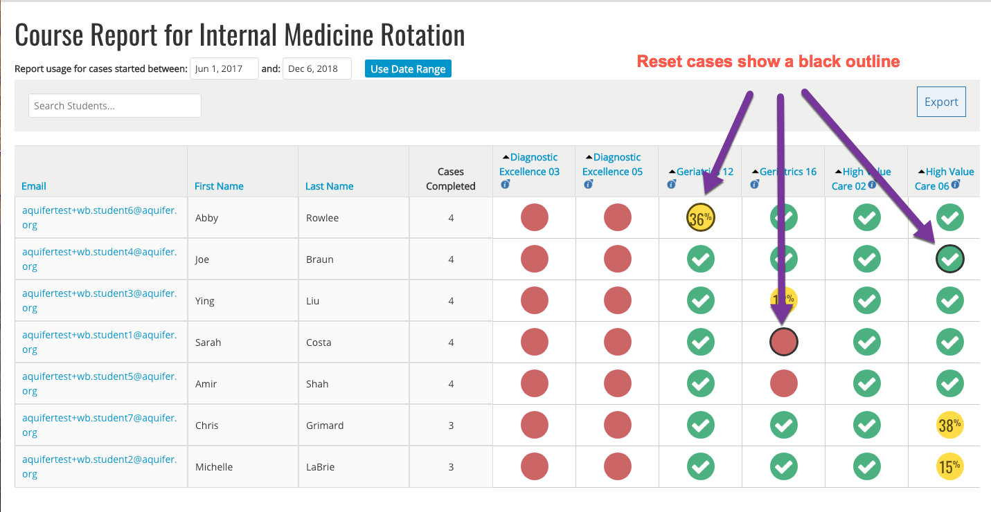The width and height of the screenshot is (991, 512).
Task: Click info icon under Diagnostic Excellence 03
Action: tap(505, 185)
